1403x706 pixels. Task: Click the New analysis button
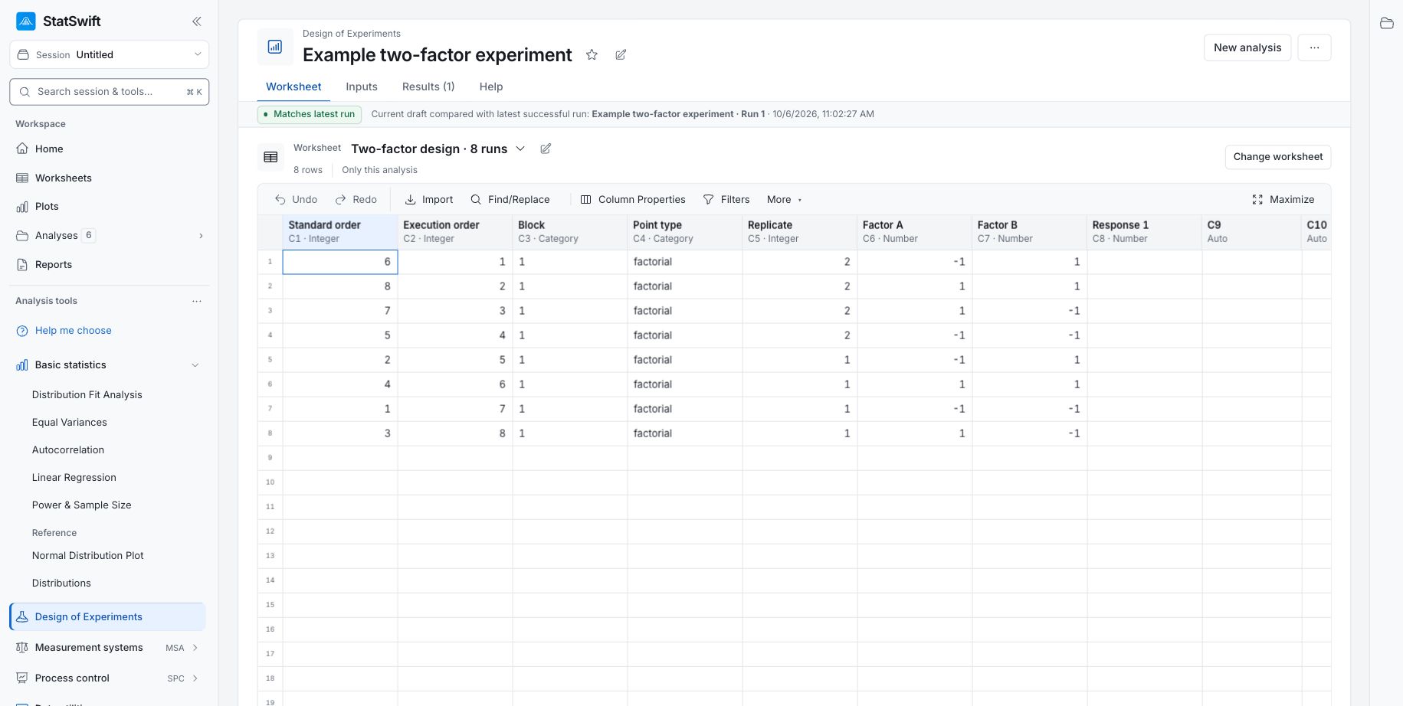pos(1247,47)
